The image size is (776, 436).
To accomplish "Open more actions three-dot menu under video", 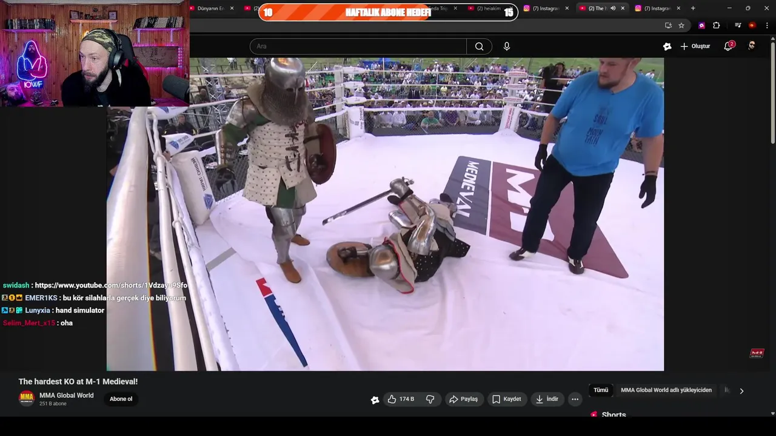I will 575,399.
